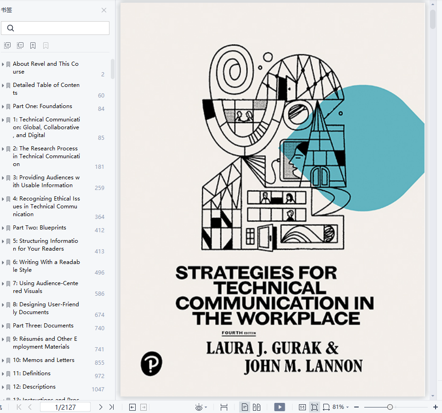Expand chapter 2 The Research Process bookmark
The image size is (442, 413).
3,149
